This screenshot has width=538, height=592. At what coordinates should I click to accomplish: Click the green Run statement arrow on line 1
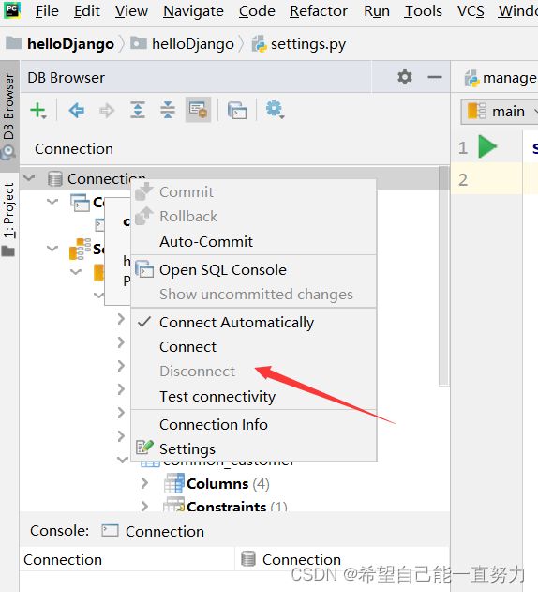(x=487, y=146)
